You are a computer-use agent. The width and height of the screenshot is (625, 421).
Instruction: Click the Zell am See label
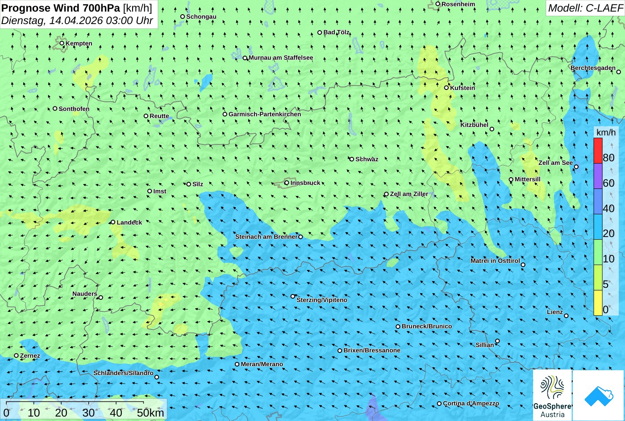(555, 163)
